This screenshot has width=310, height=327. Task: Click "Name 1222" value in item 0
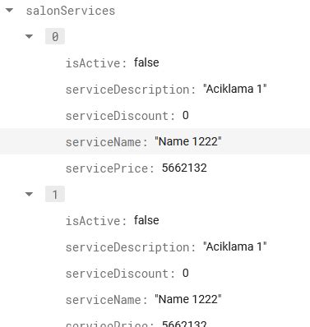188,141
